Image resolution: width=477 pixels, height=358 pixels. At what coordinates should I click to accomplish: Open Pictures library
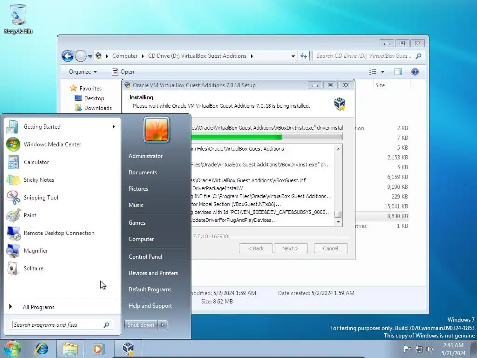pos(138,189)
